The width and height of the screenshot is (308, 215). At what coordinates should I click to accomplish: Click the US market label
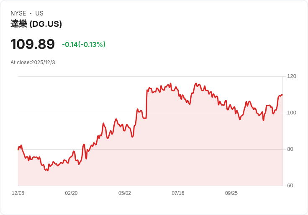pyautogui.click(x=39, y=13)
